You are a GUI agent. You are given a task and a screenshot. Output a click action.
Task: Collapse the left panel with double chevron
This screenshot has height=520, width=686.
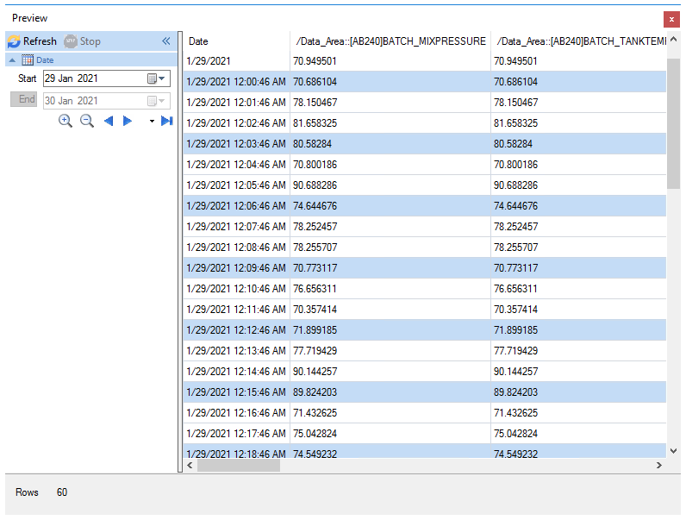[165, 41]
